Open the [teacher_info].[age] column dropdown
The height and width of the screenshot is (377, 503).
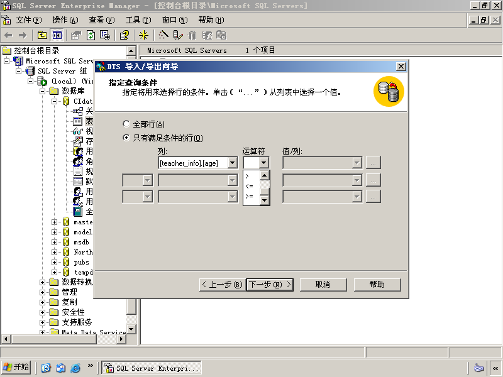233,163
